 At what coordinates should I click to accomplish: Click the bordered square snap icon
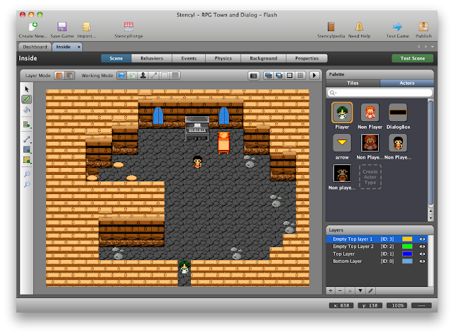point(289,76)
